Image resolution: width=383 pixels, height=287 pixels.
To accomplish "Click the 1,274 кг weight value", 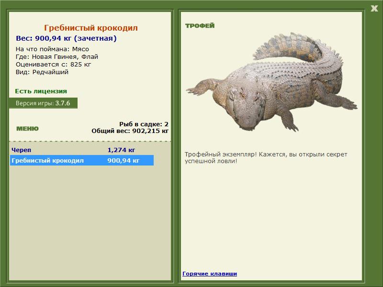I will [x=121, y=150].
